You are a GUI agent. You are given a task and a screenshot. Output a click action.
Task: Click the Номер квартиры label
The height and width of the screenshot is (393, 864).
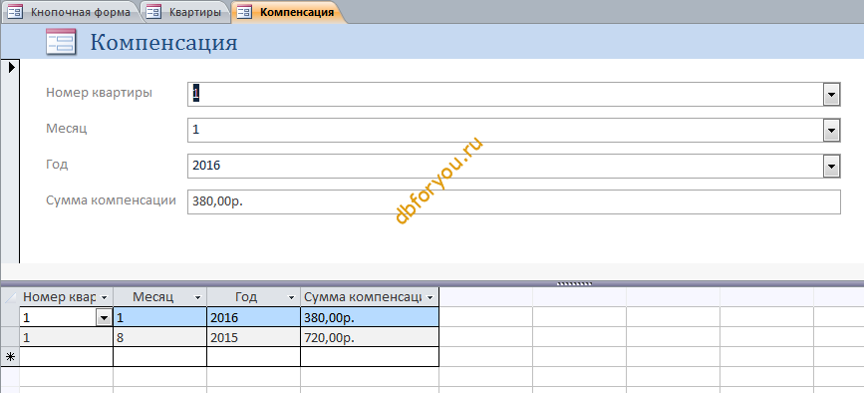click(x=100, y=93)
